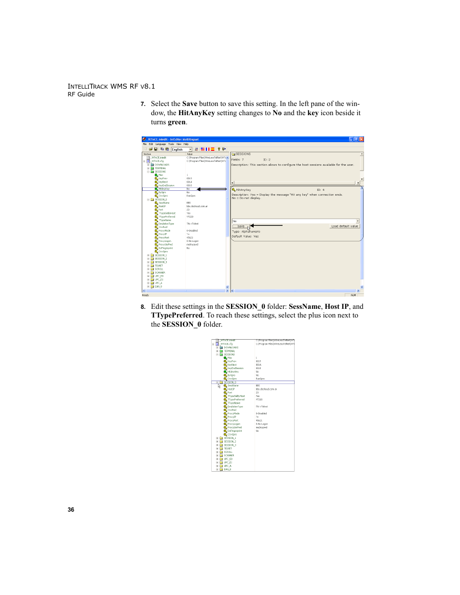460x595 pixels.
Task: Click the Save button in the IniEditor window
Action: click(241, 226)
